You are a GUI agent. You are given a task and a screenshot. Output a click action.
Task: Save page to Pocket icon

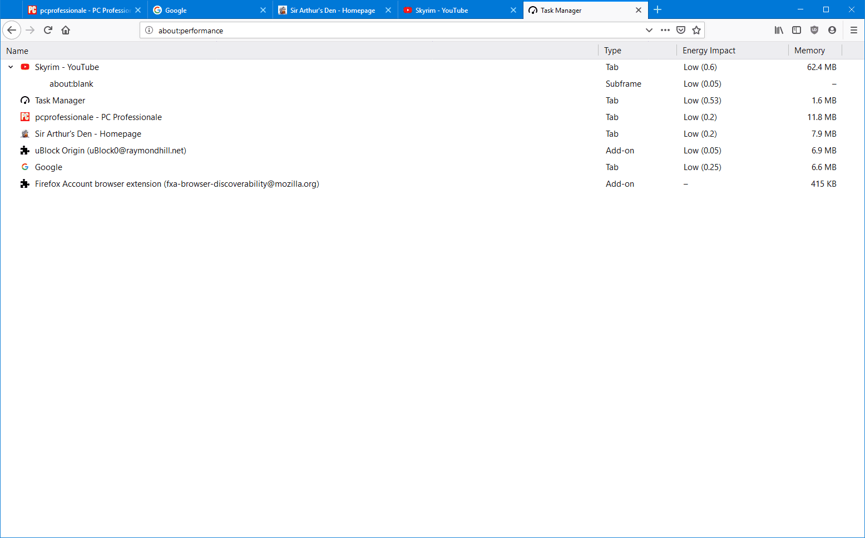(680, 30)
